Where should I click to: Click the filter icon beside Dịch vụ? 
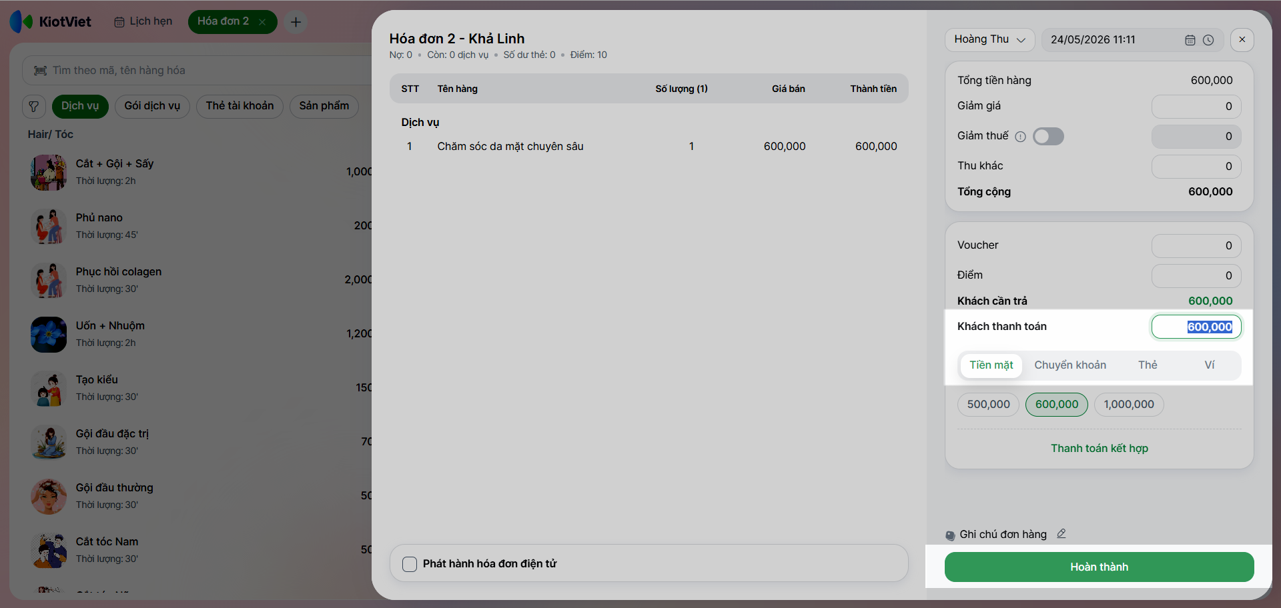34,107
